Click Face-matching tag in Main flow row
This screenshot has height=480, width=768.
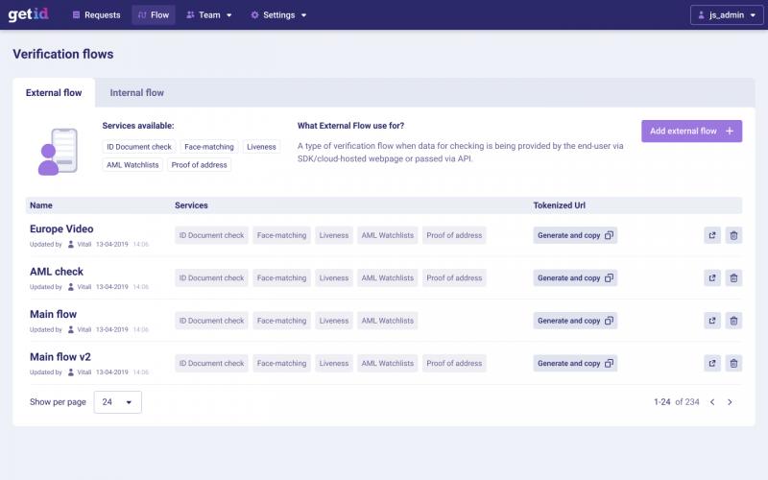tap(281, 321)
